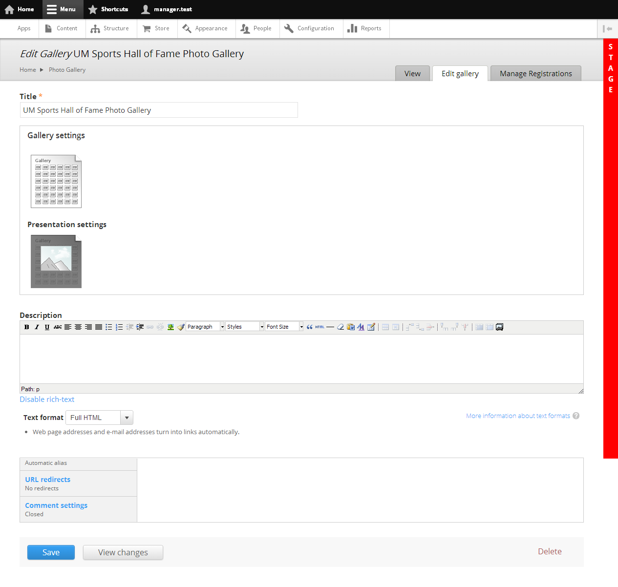
Task: Click the unlink broken-chain icon
Action: [x=160, y=327]
